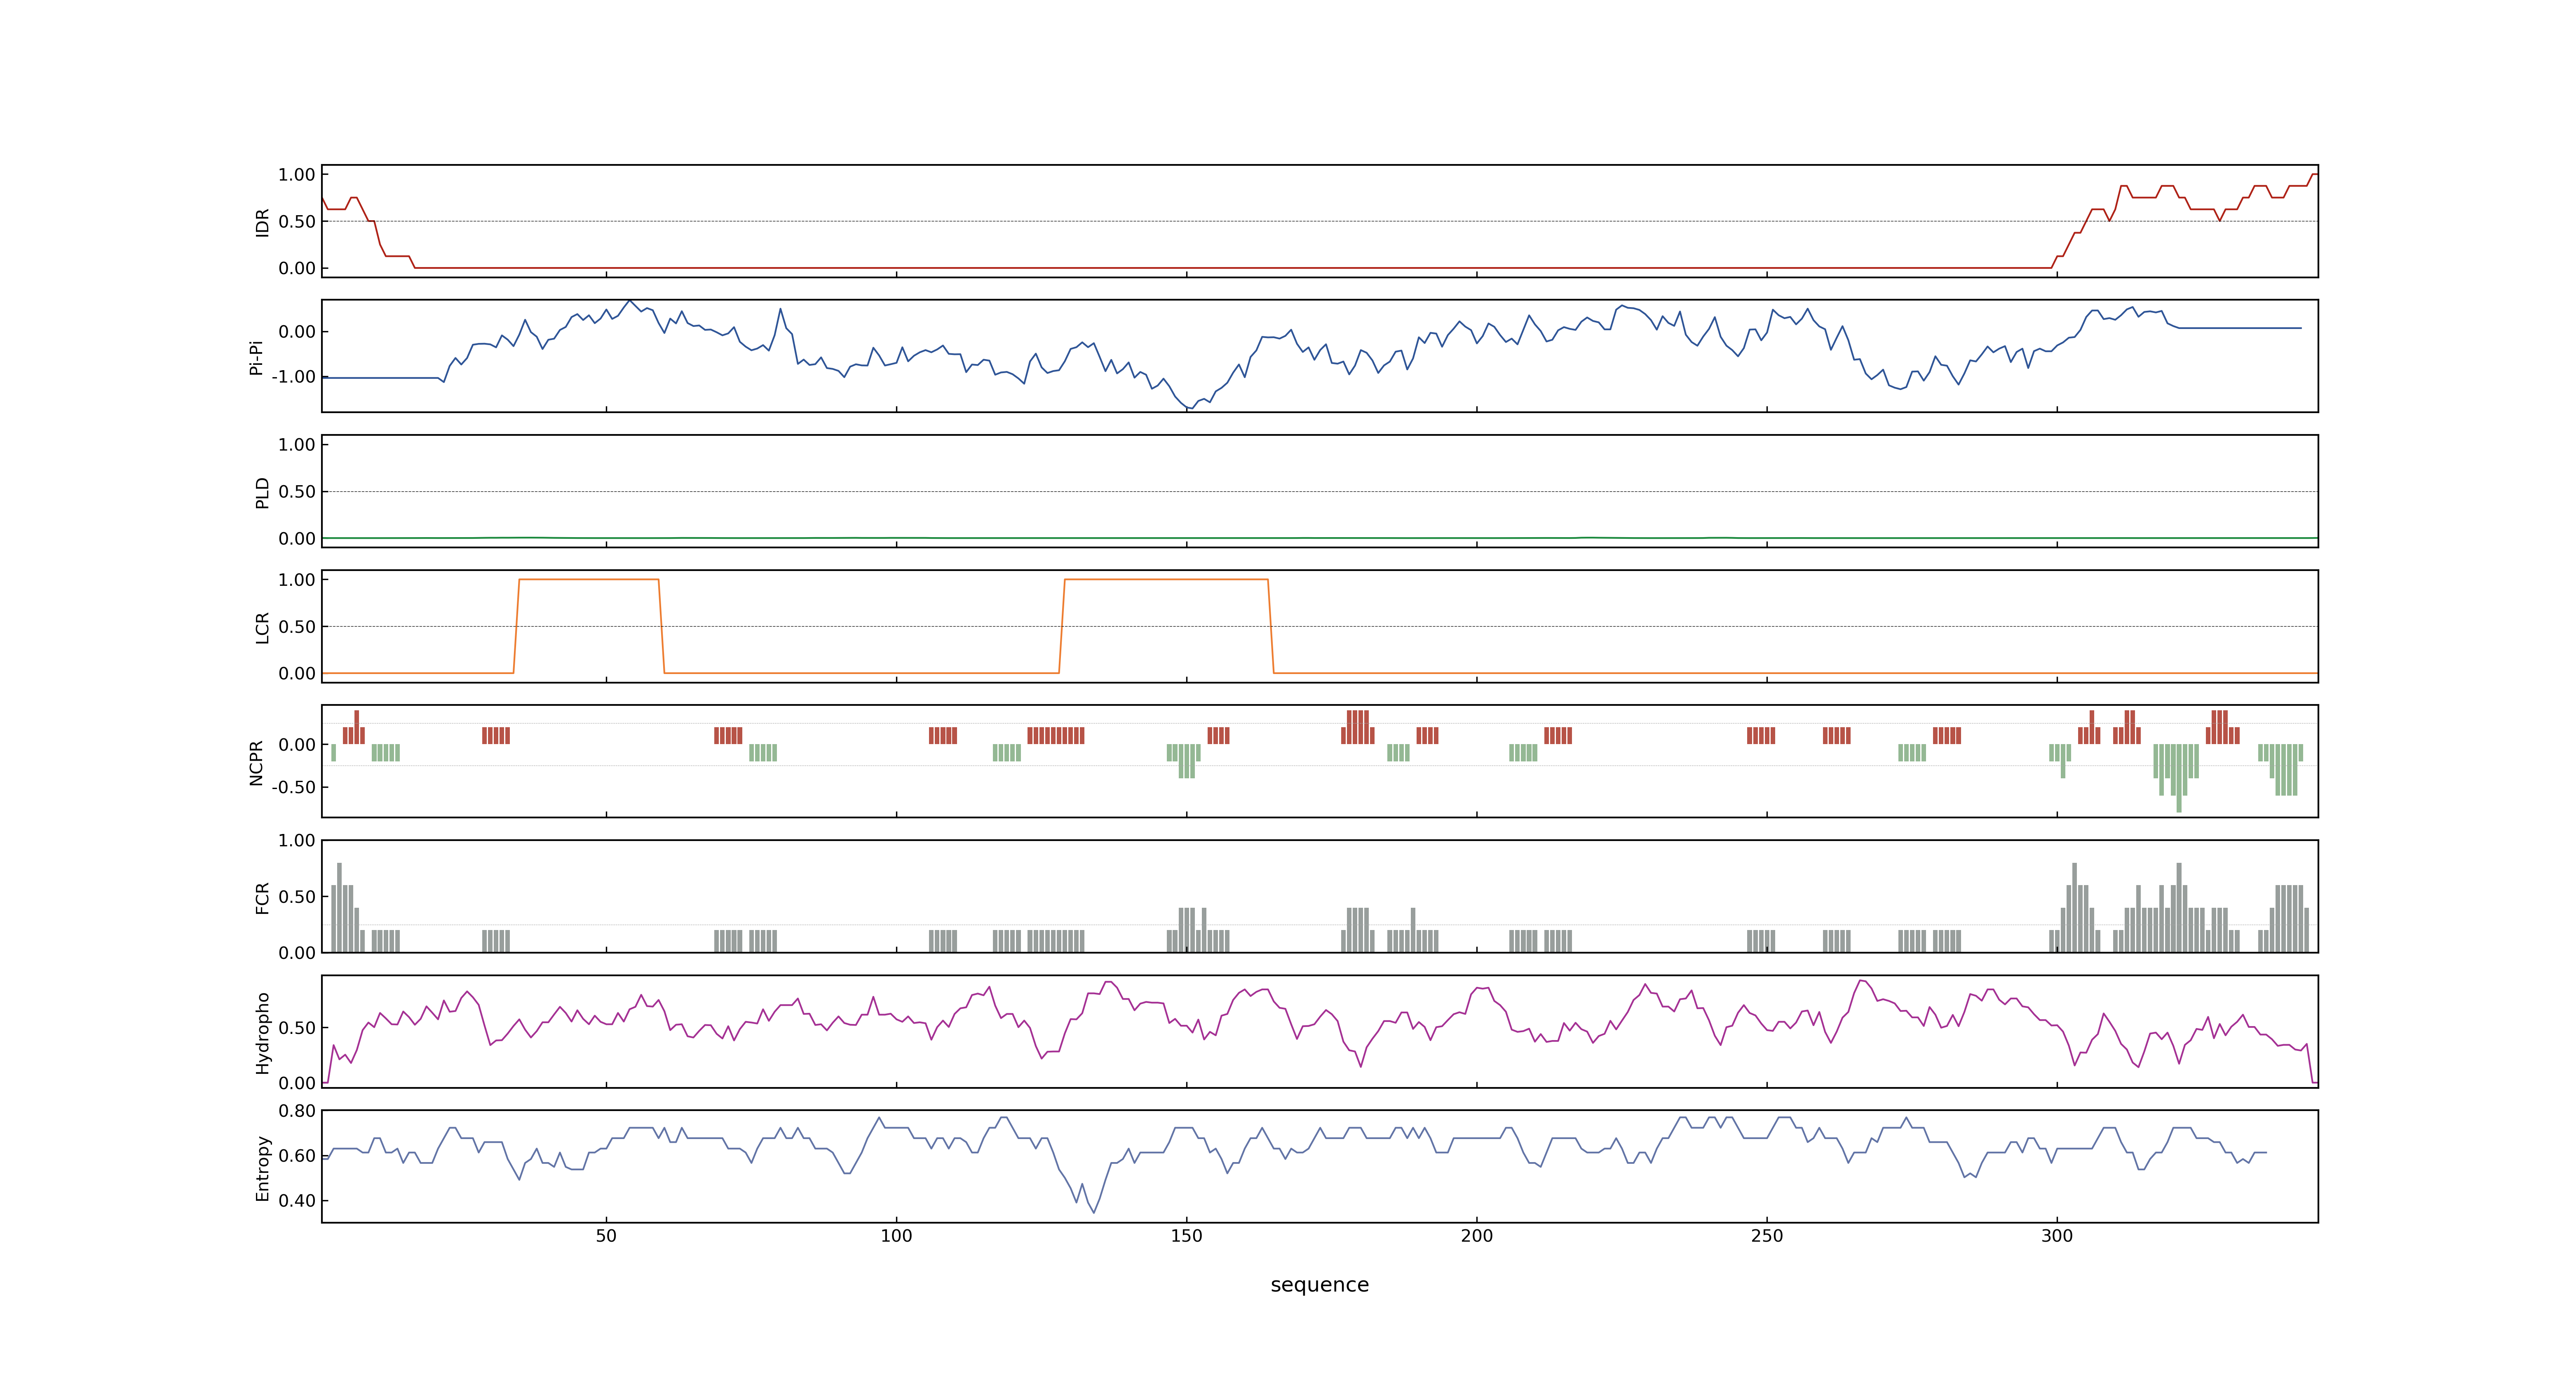The width and height of the screenshot is (2576, 1374).
Task: Click the "0.80" tick on the Entropy axis
Action: pyautogui.click(x=297, y=1110)
